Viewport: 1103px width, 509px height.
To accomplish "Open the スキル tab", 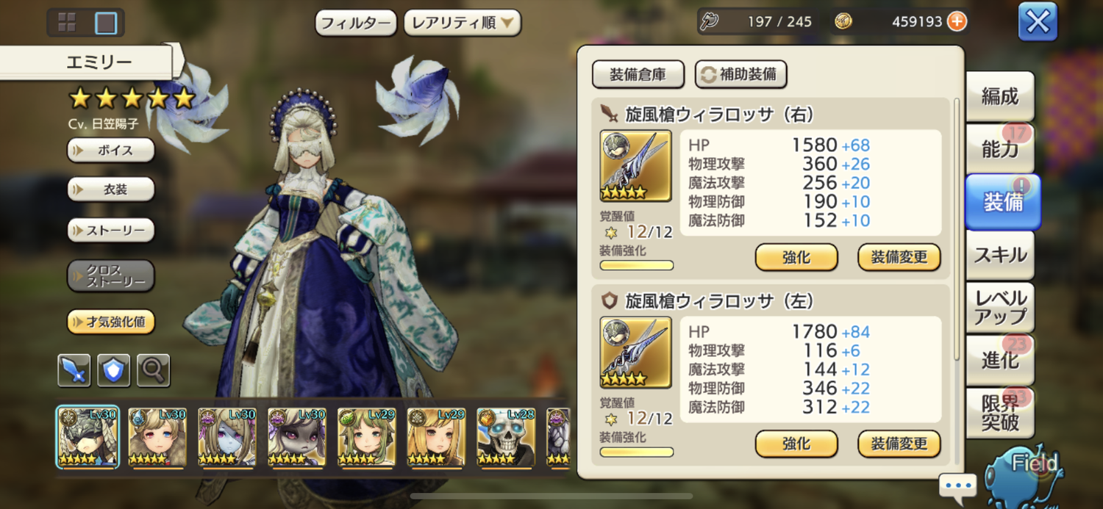I will pyautogui.click(x=1000, y=256).
